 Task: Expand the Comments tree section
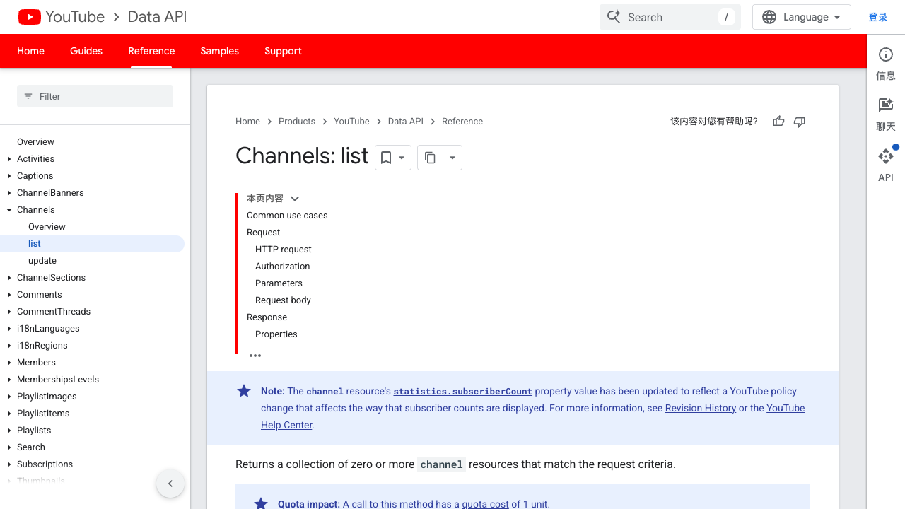(9, 295)
